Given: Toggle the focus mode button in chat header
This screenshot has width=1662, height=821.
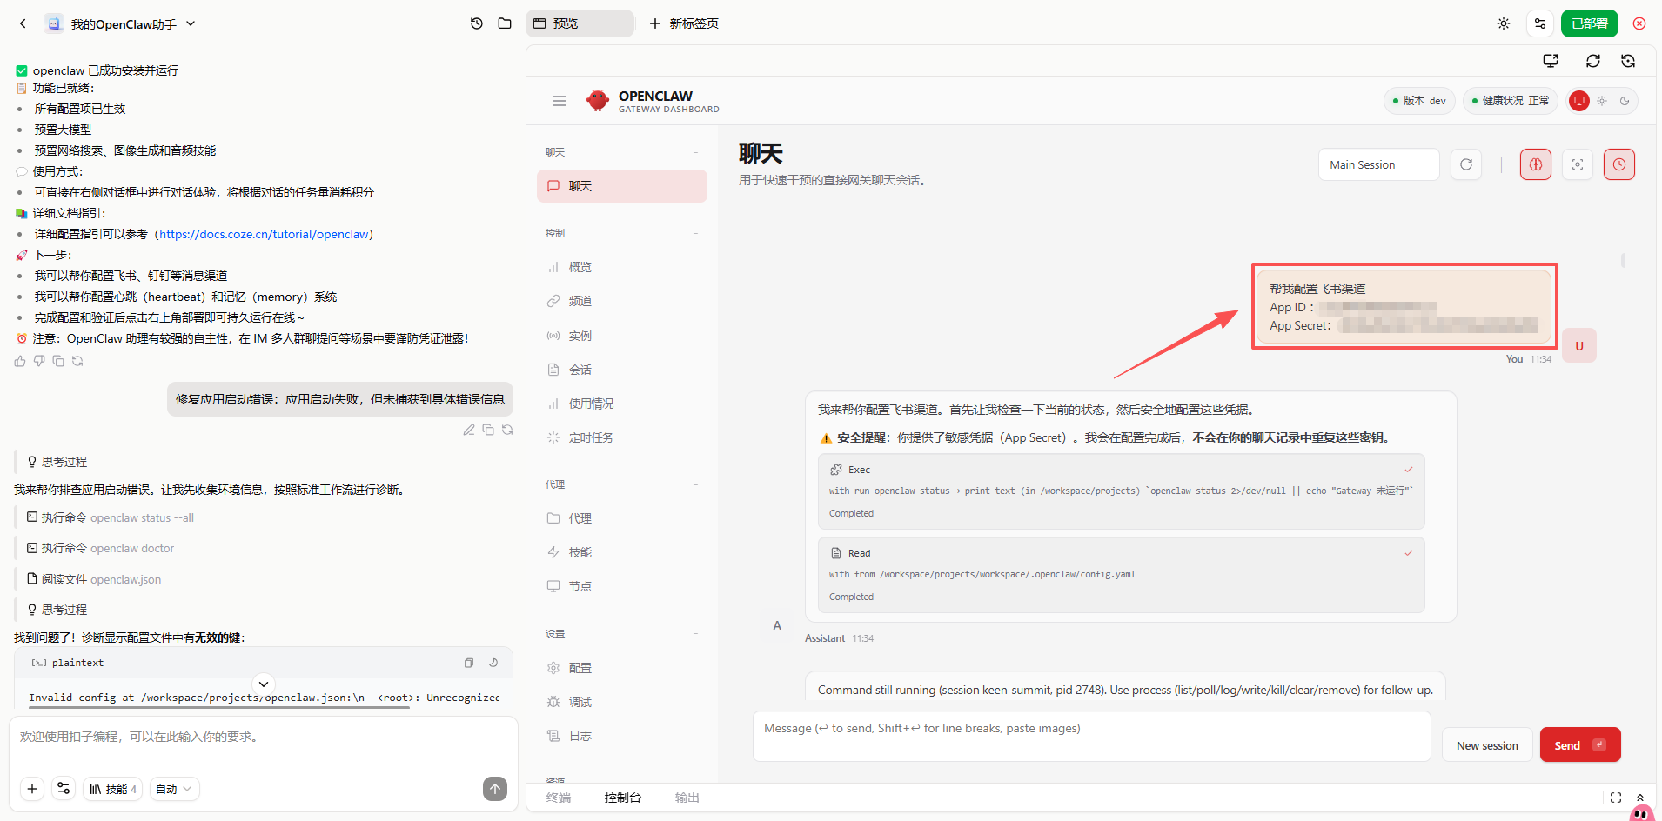Looking at the screenshot, I should 1578,164.
